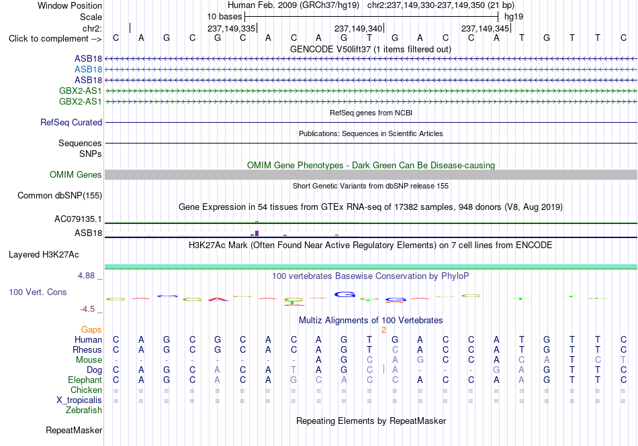638x446 pixels.
Task: Click the 237,149,335 ruler position
Action: coord(231,28)
